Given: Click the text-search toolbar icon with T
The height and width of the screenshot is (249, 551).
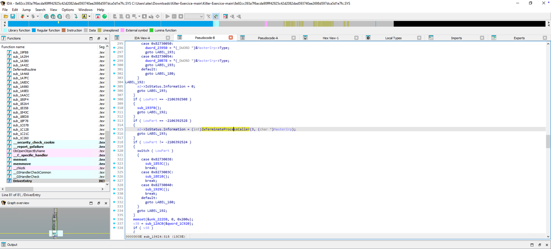Looking at the screenshot, I should [x=53, y=17].
